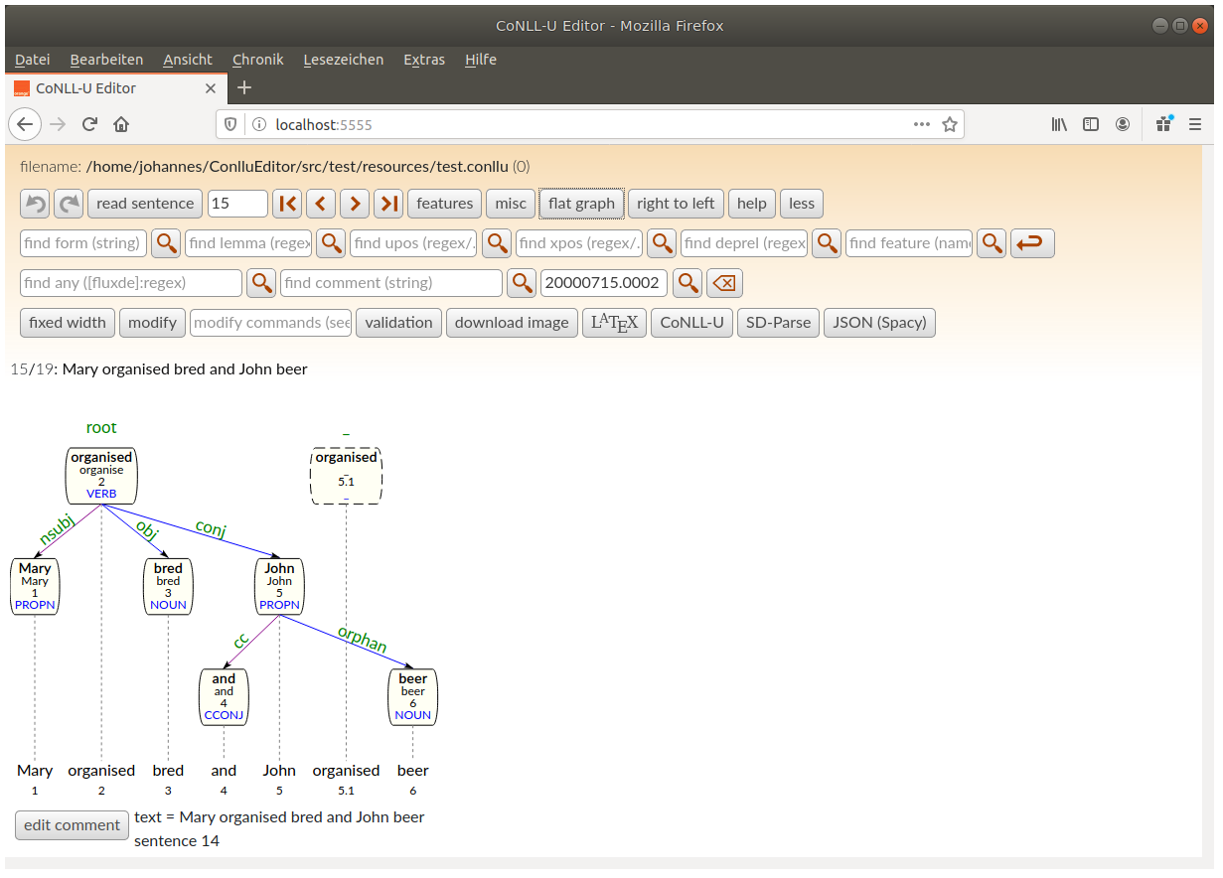Reload the page in Firefox
The width and height of the screenshot is (1223, 878).
[x=89, y=124]
